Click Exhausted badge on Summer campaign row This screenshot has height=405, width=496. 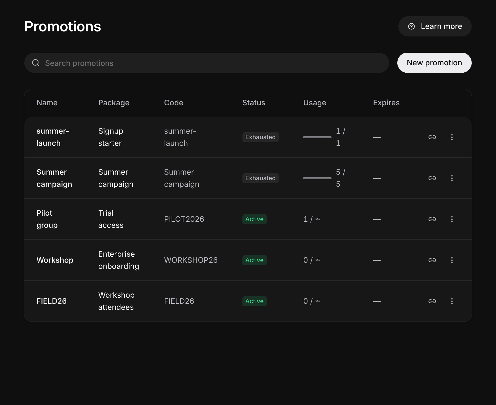pyautogui.click(x=260, y=178)
